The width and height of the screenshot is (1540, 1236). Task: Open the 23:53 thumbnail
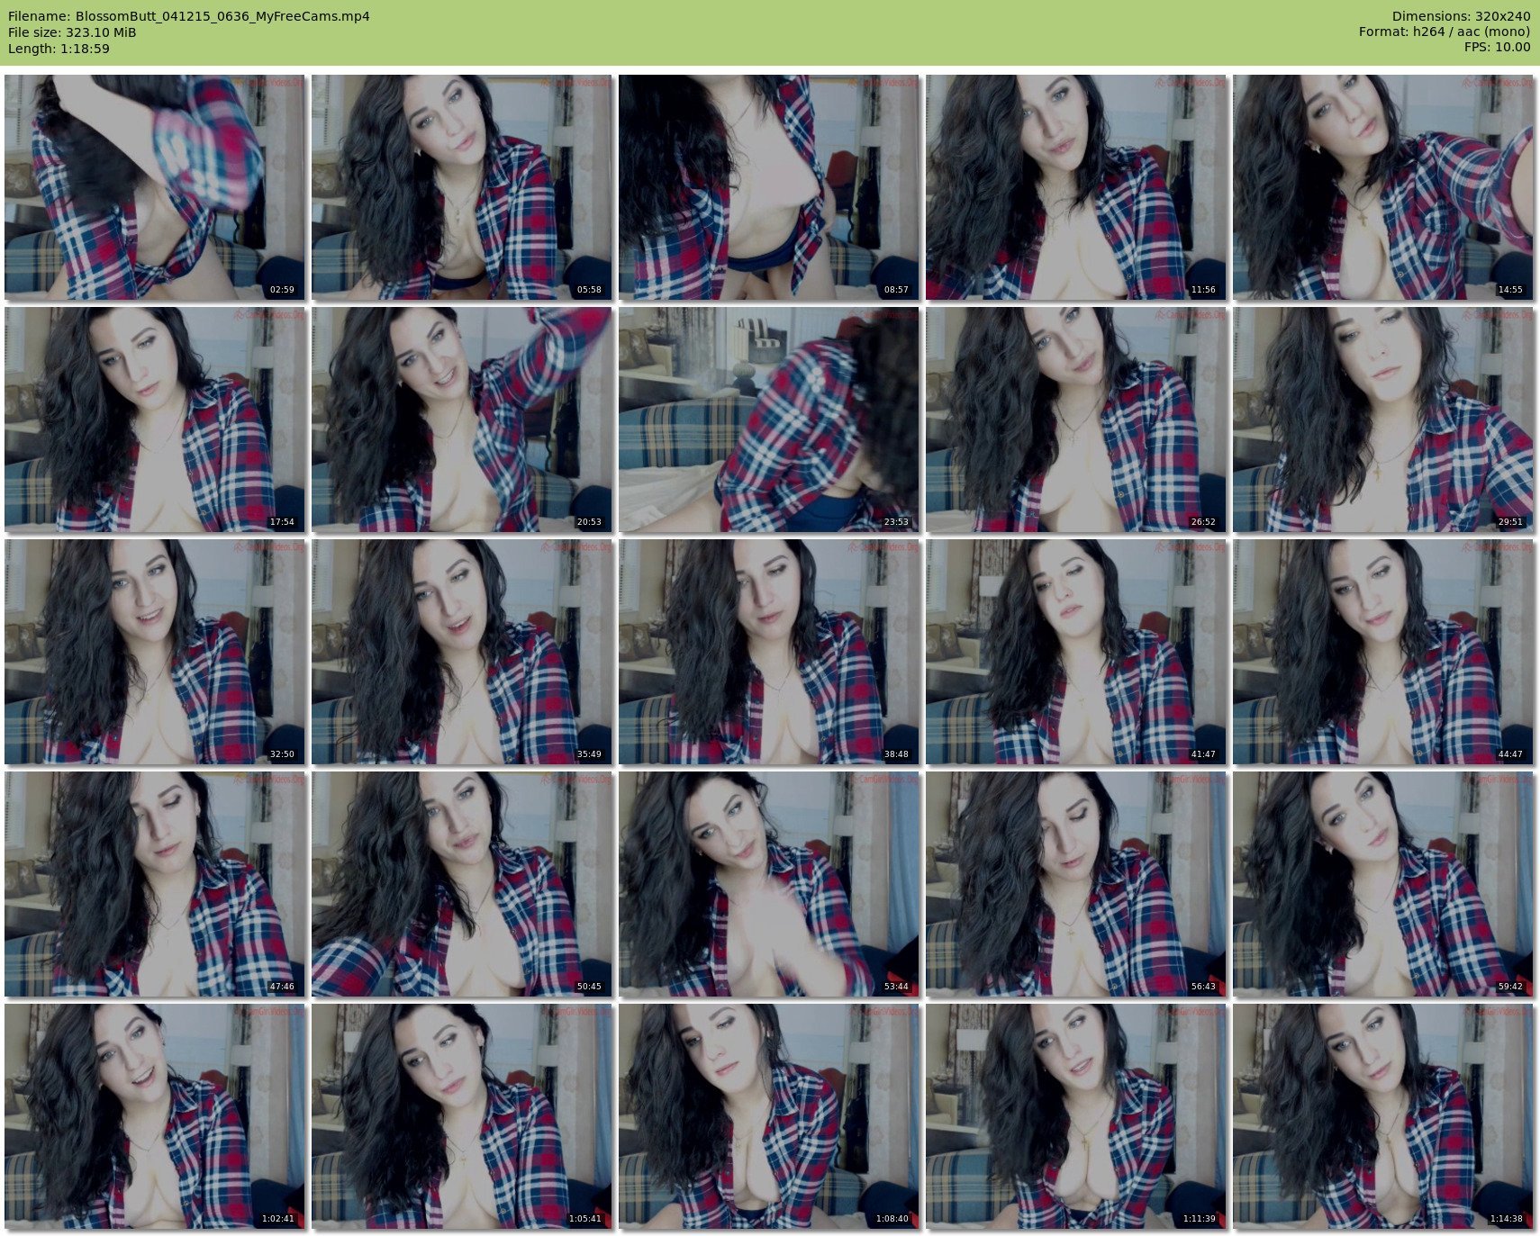click(769, 420)
